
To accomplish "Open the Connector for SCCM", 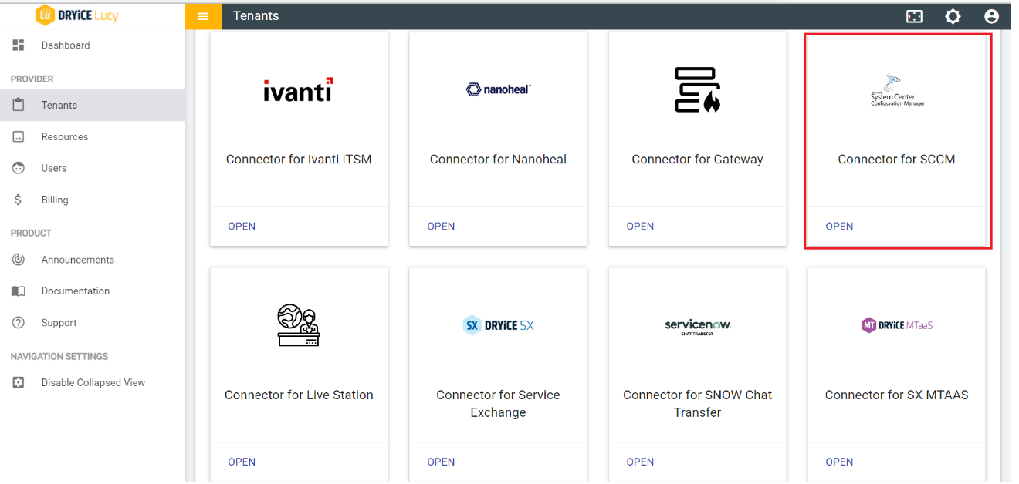I will click(x=839, y=226).
